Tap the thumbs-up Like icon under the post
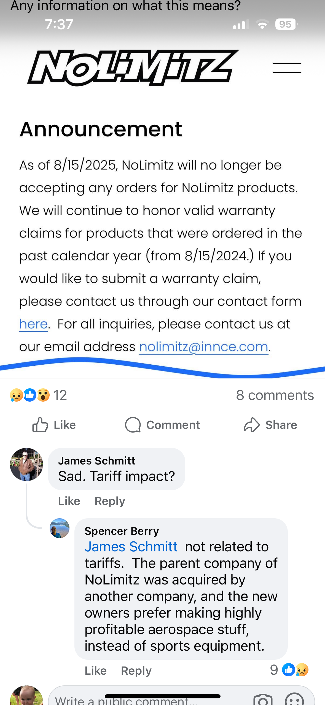 pos(40,425)
